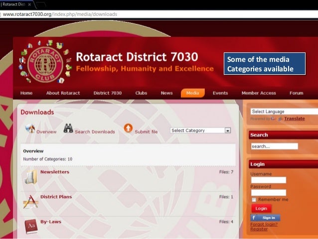Open the Newsletters folder icon
Viewport: 318px width, 239px height.
tap(30, 177)
